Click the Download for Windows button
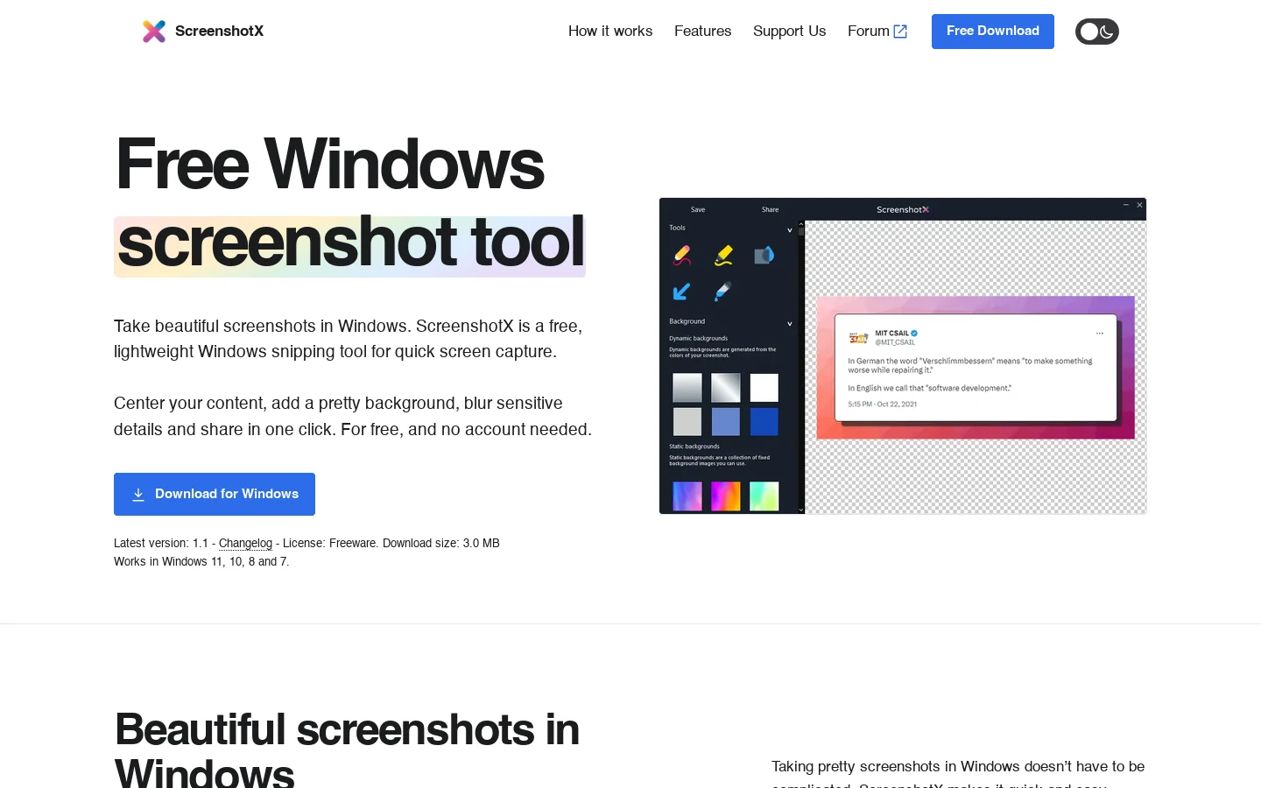This screenshot has height=788, width=1261. pyautogui.click(x=215, y=494)
